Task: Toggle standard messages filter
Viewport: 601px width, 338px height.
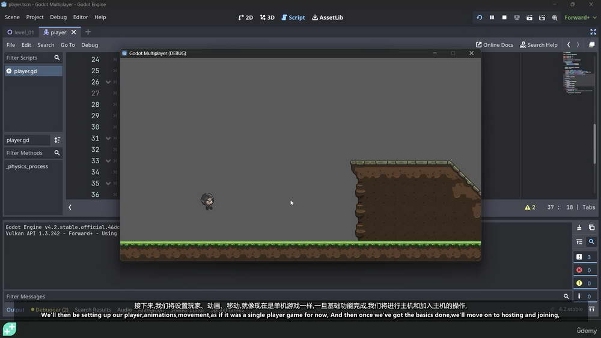Action: [x=585, y=257]
